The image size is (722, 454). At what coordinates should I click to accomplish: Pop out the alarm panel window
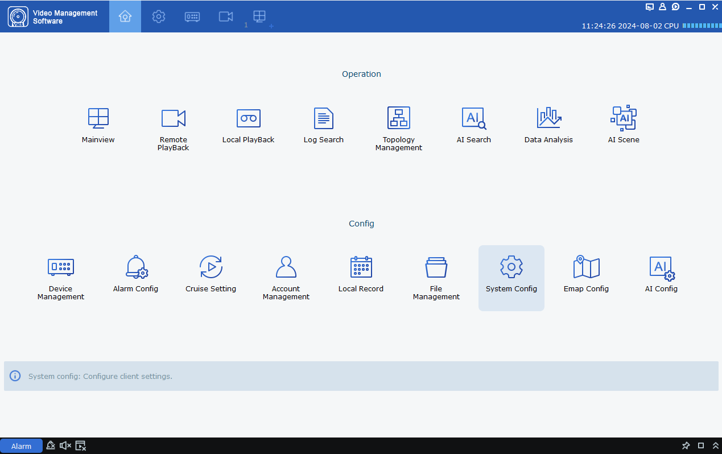tap(700, 445)
